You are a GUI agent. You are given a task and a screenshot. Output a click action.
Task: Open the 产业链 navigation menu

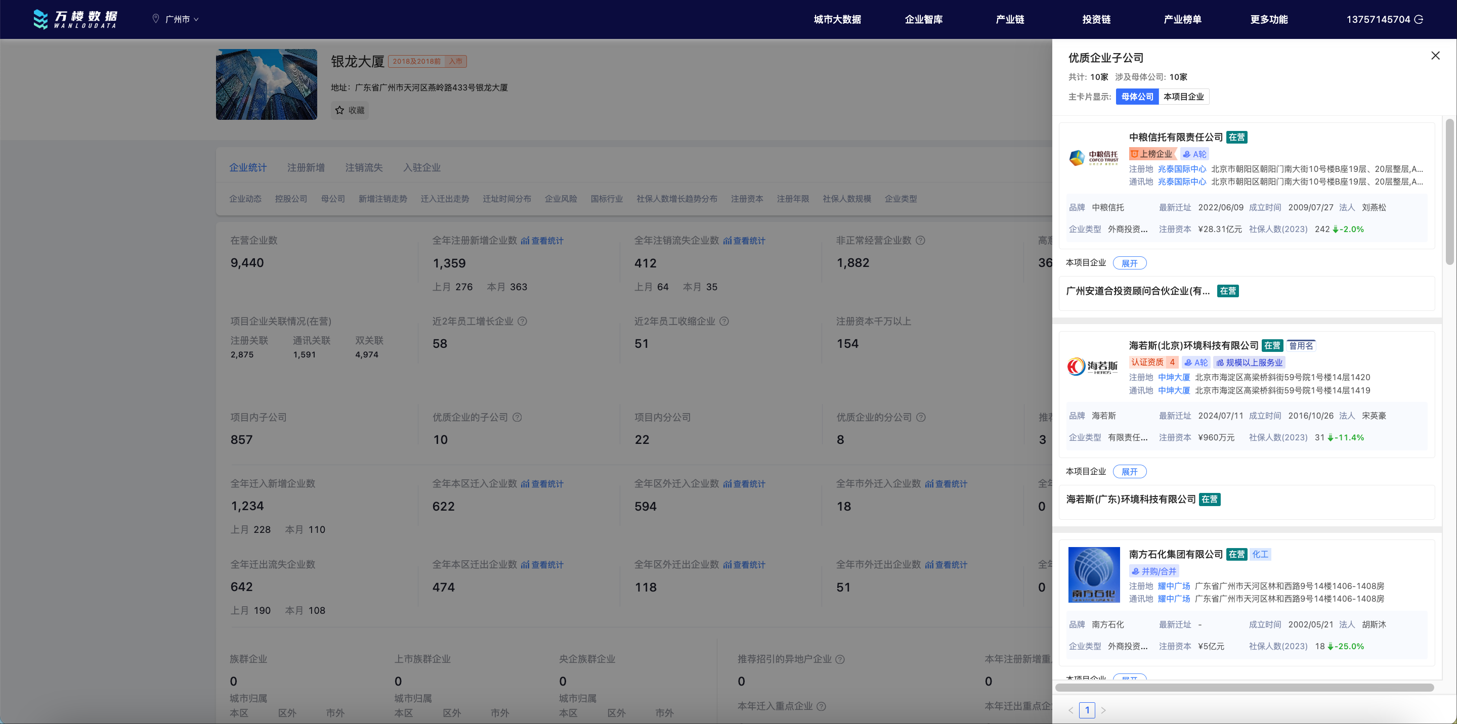pos(1010,19)
